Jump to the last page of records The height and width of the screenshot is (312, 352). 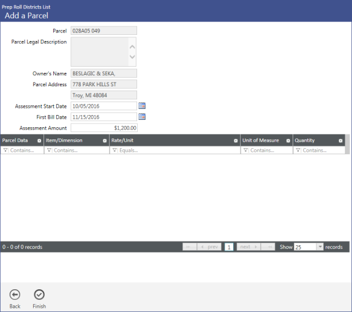tap(268, 247)
